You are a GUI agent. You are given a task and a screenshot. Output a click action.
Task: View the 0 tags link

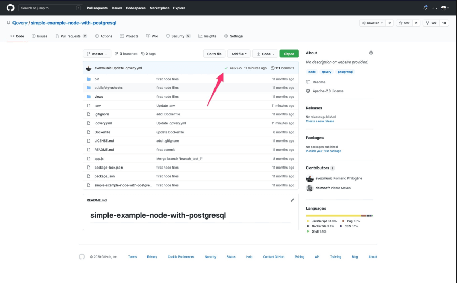[149, 54]
